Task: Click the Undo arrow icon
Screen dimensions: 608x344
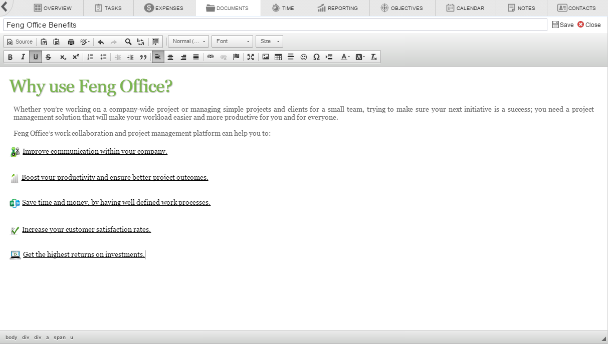Action: [x=101, y=42]
